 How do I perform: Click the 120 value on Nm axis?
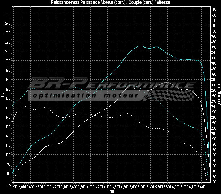tap(214, 182)
